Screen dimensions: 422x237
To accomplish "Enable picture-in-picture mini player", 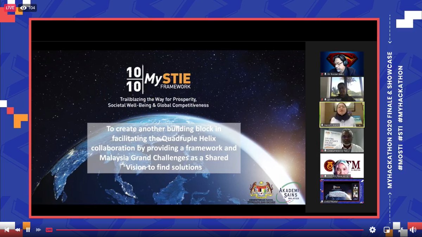I will tap(386, 230).
